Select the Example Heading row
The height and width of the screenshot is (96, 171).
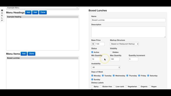[x=42, y=17]
